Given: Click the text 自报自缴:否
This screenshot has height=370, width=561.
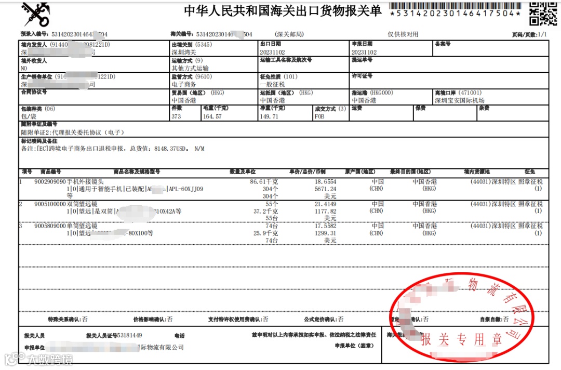Looking at the screenshot, I should 495,319.
